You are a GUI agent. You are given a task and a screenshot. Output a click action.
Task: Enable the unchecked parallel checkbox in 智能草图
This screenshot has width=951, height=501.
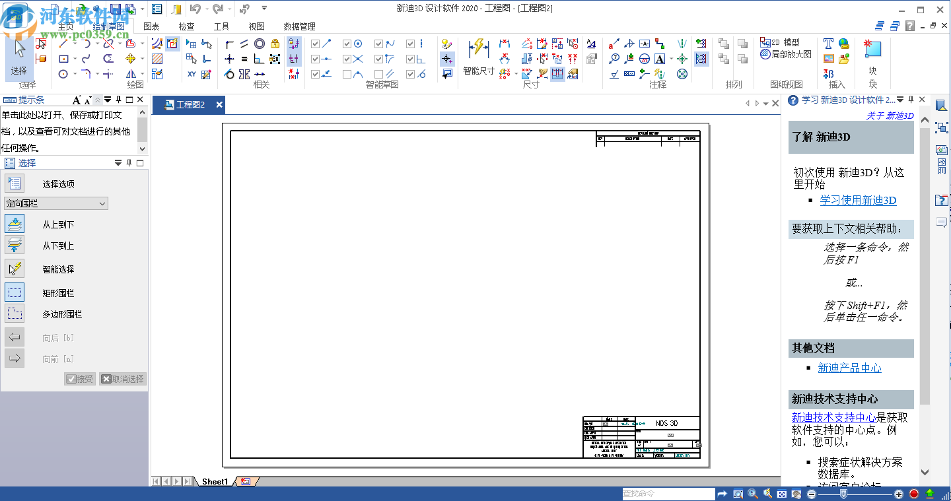tap(379, 74)
